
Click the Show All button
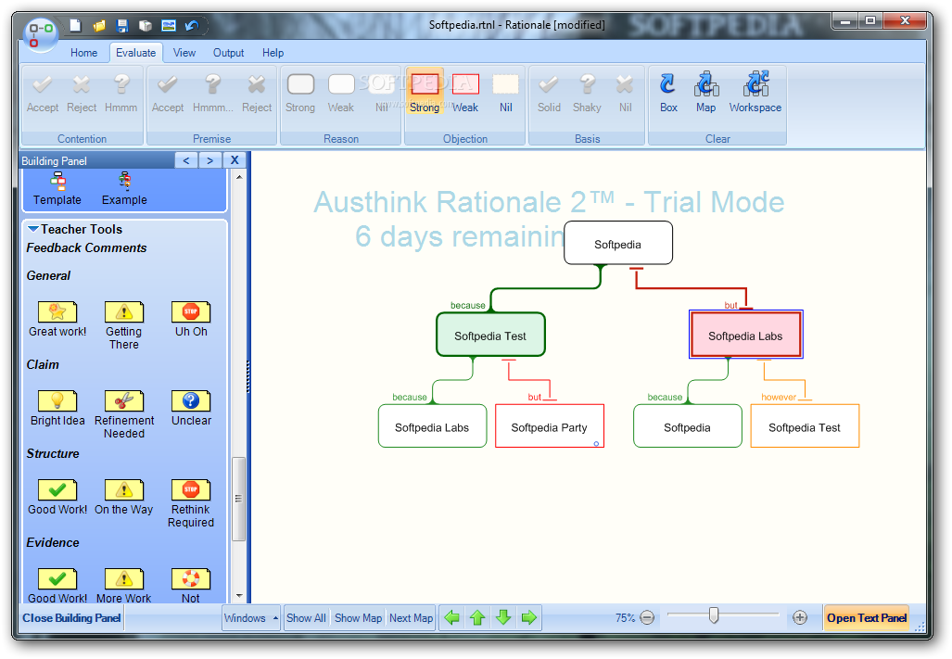pyautogui.click(x=307, y=617)
